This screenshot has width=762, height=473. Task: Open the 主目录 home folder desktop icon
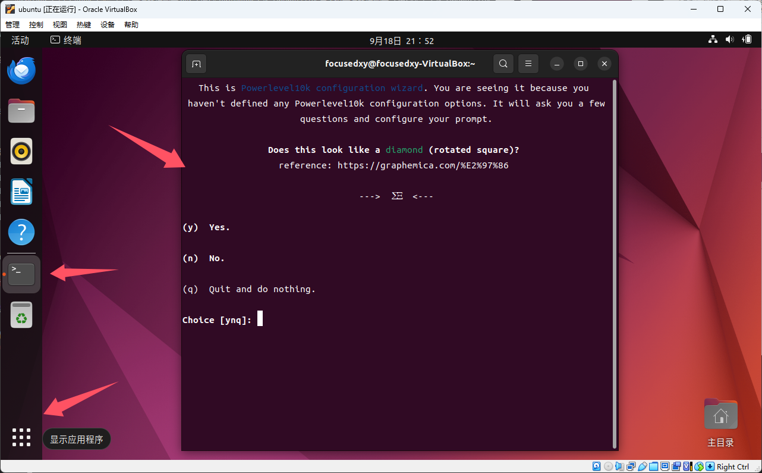(720, 423)
